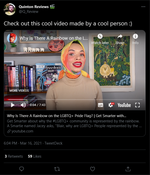Click the Share arrow on video
The height and width of the screenshot is (175, 150).
point(120,39)
